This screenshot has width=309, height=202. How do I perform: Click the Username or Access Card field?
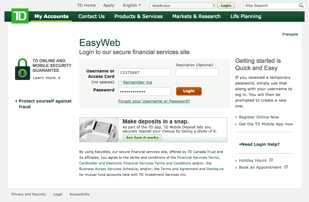(x=145, y=72)
